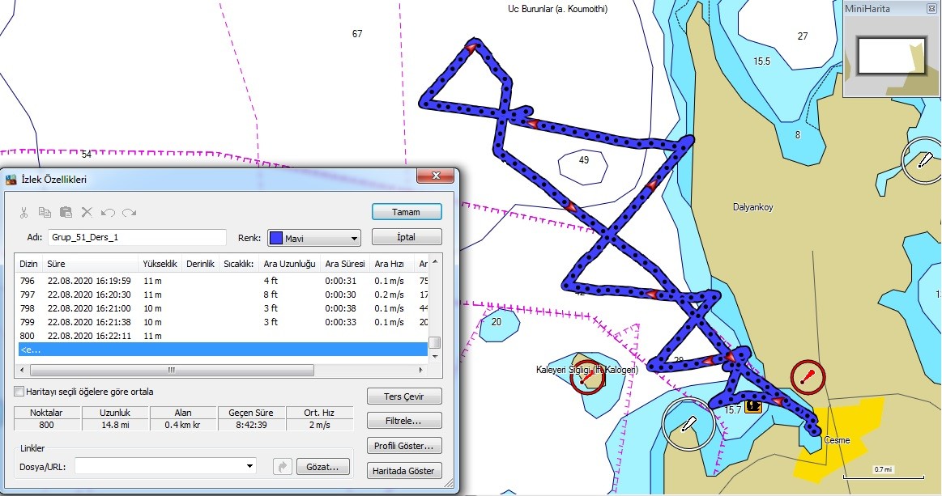
Task: Click the yellow marina symbol near 15.7
Action: [x=752, y=407]
